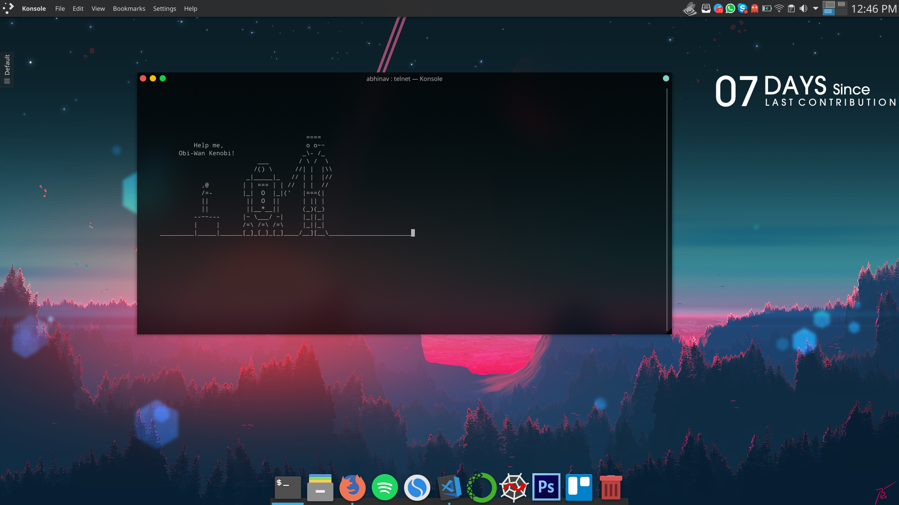This screenshot has width=899, height=505.
Task: Launch Firefox from the dock
Action: pos(352,487)
